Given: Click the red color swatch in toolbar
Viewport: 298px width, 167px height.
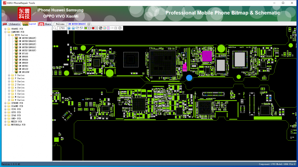Looking at the screenshot, I should pyautogui.click(x=93, y=28).
